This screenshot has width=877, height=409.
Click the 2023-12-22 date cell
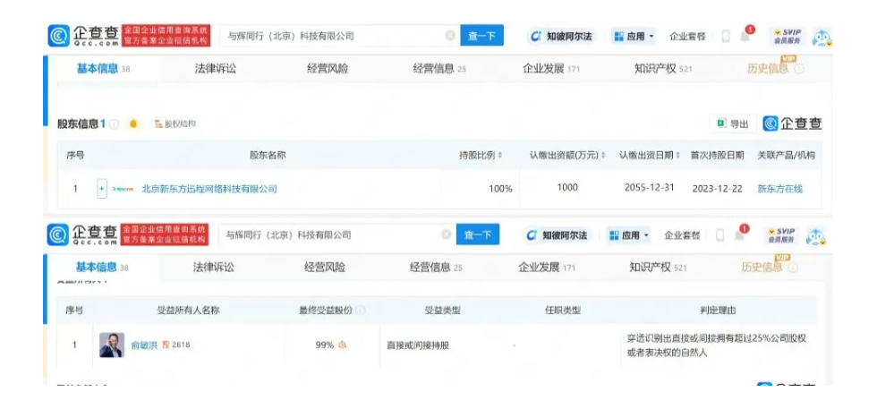point(717,189)
